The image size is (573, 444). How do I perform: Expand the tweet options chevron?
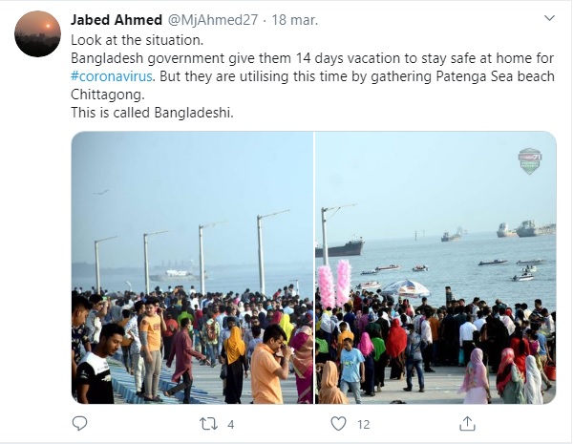click(548, 18)
